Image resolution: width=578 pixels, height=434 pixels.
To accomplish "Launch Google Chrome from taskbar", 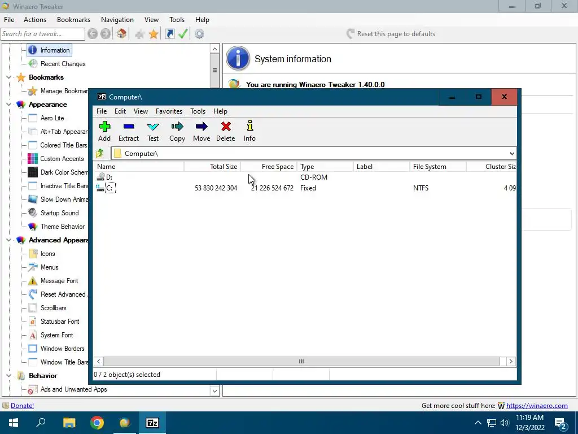I will click(97, 423).
